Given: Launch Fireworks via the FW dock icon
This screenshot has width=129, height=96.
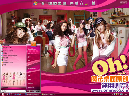Looking at the screenshot, I should coord(55,3).
